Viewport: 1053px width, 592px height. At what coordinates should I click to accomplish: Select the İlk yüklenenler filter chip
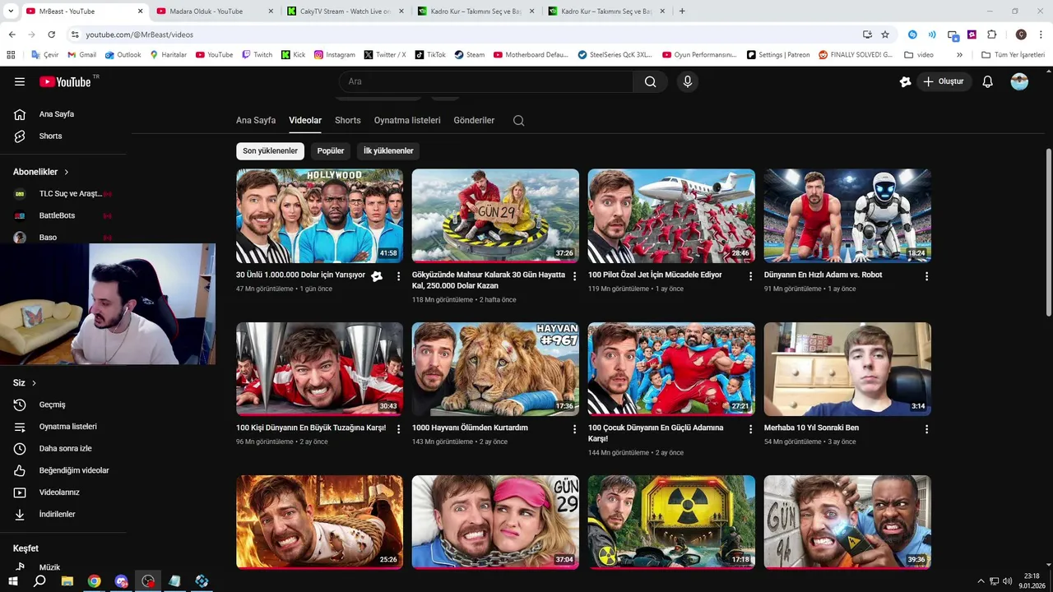click(388, 151)
